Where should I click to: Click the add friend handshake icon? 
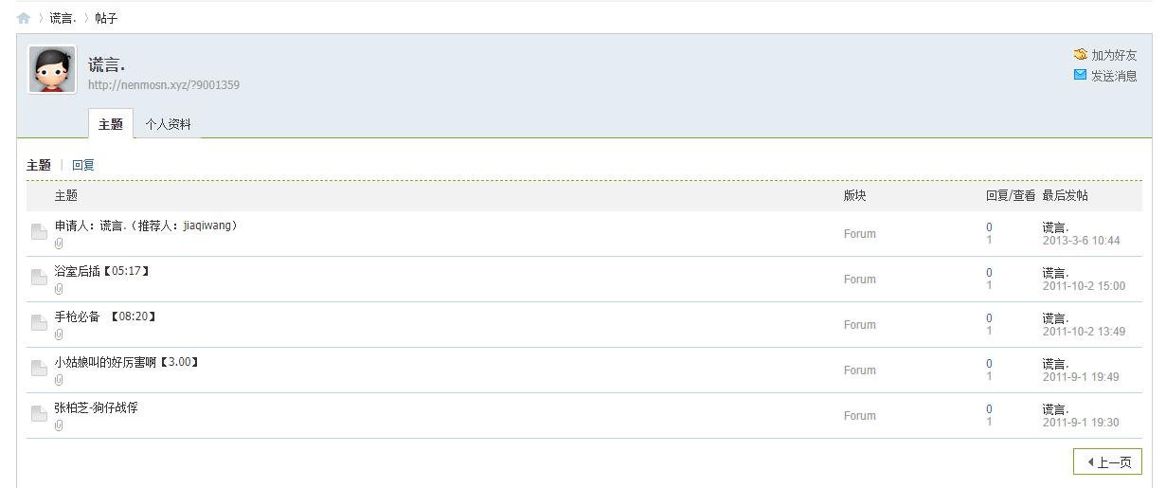coord(1080,55)
